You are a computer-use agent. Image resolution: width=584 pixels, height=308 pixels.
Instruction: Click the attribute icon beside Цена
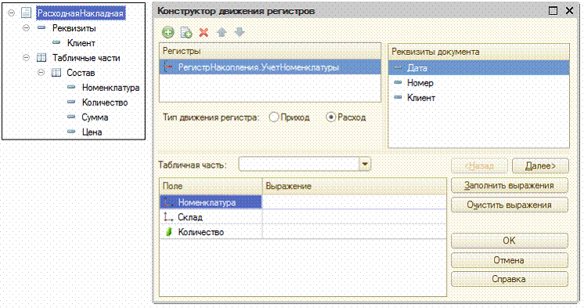coord(71,132)
